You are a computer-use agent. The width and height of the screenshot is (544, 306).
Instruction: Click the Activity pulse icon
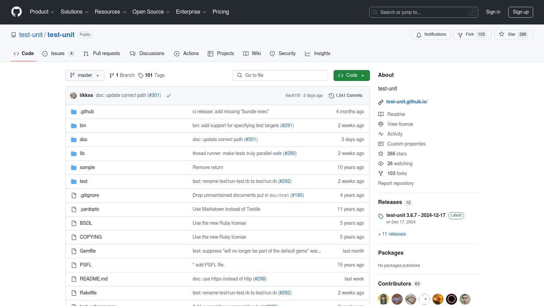[x=381, y=134]
